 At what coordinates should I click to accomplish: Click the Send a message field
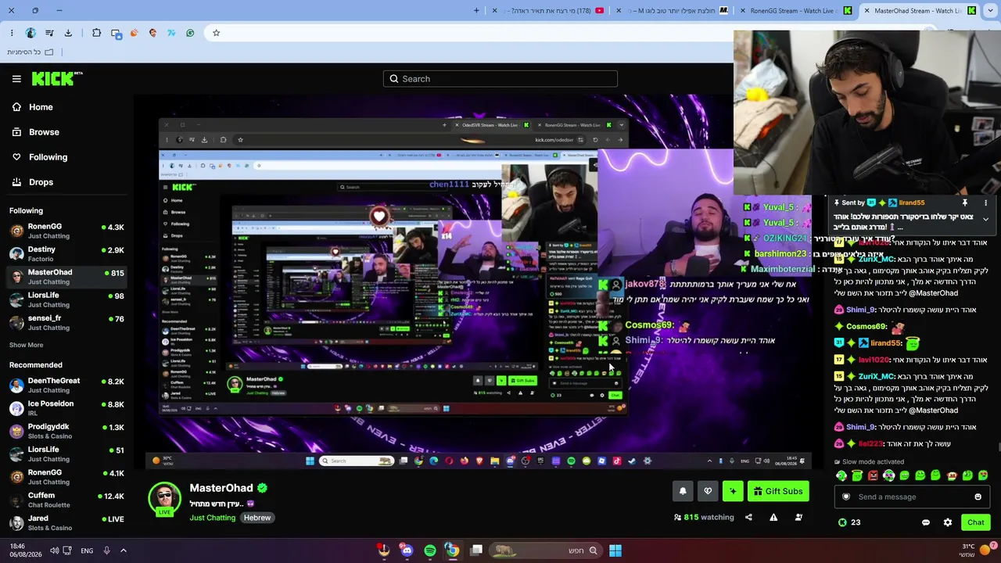(x=912, y=497)
